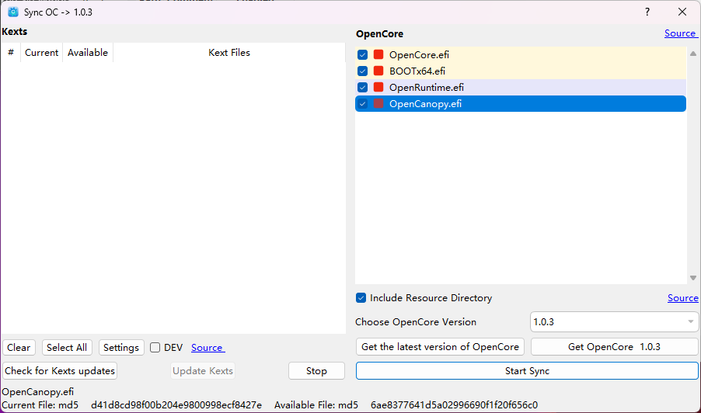Click the Select All button
Viewport: 701px width, 413px height.
[x=67, y=347]
